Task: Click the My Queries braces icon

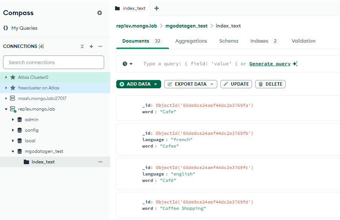Action: 6,28
